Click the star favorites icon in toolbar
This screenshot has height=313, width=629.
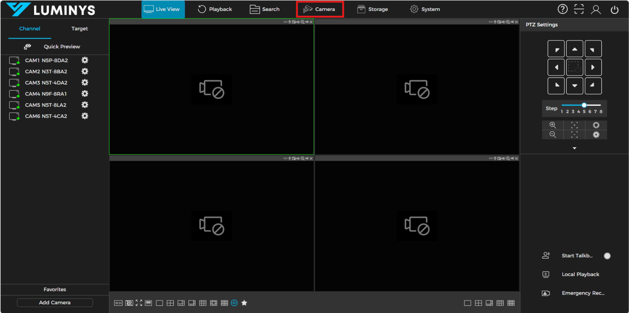(244, 303)
